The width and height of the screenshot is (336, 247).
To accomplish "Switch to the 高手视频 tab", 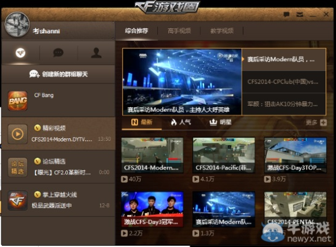I will pos(179,31).
